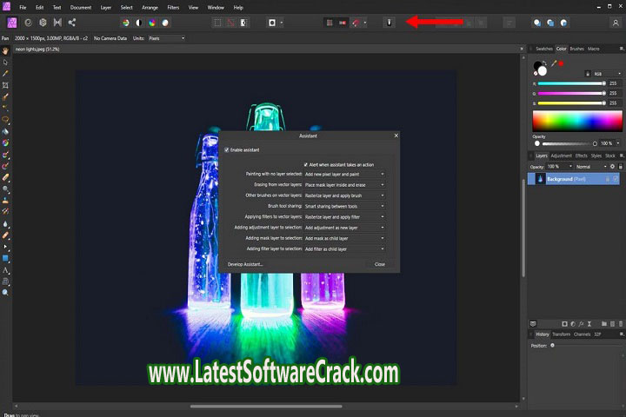Switch to the Photo Persona icon
The height and width of the screenshot is (417, 626).
pyautogui.click(x=12, y=23)
